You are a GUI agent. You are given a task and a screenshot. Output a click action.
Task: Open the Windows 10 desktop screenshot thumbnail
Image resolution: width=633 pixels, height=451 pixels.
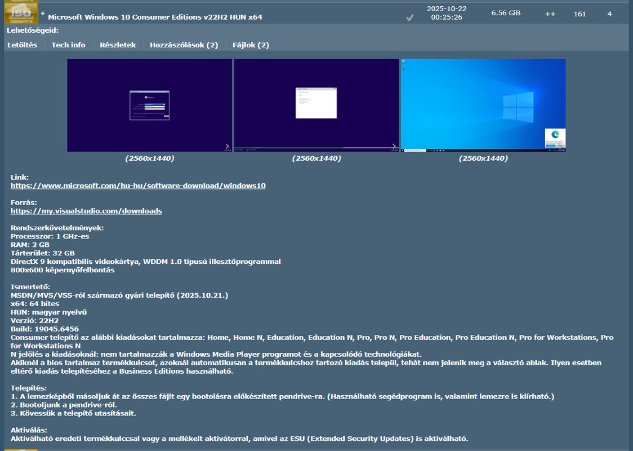pos(483,105)
